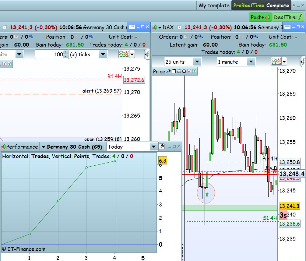The width and height of the screenshot is (306, 261).
Task: Open the My template menu
Action: coord(214,5)
